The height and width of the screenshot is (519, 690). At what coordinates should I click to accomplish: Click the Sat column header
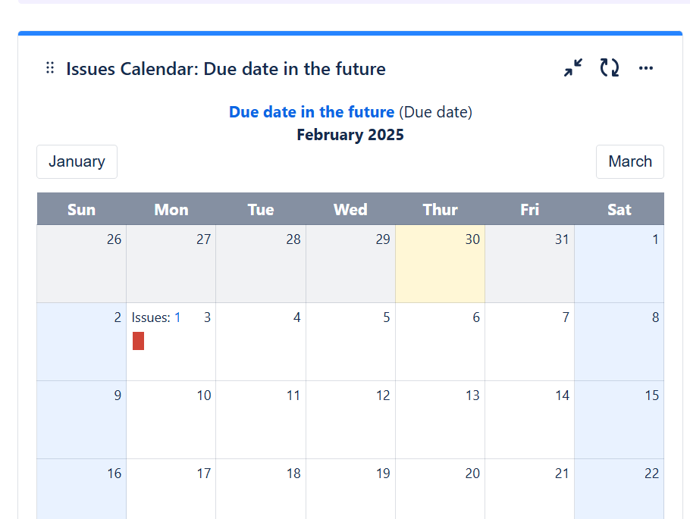pos(619,209)
